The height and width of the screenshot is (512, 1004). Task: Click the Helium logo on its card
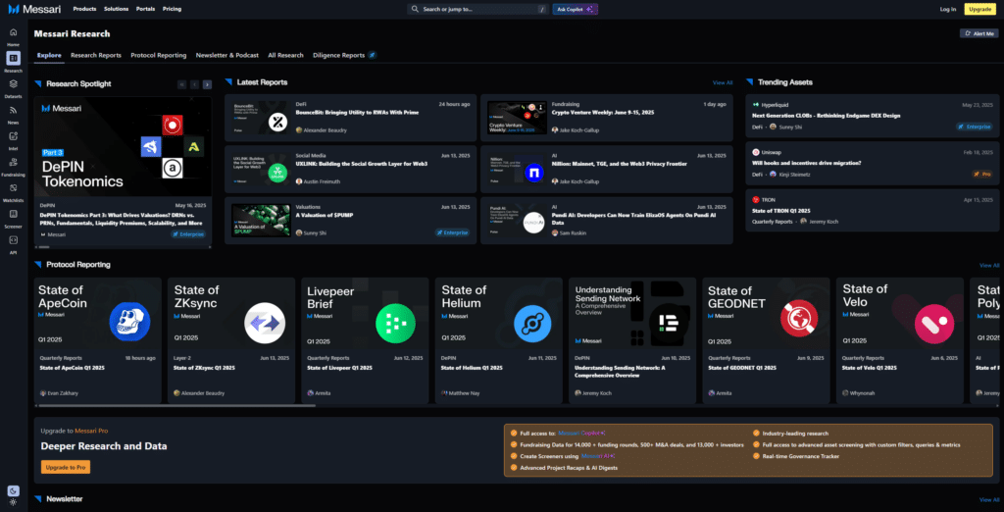click(532, 325)
